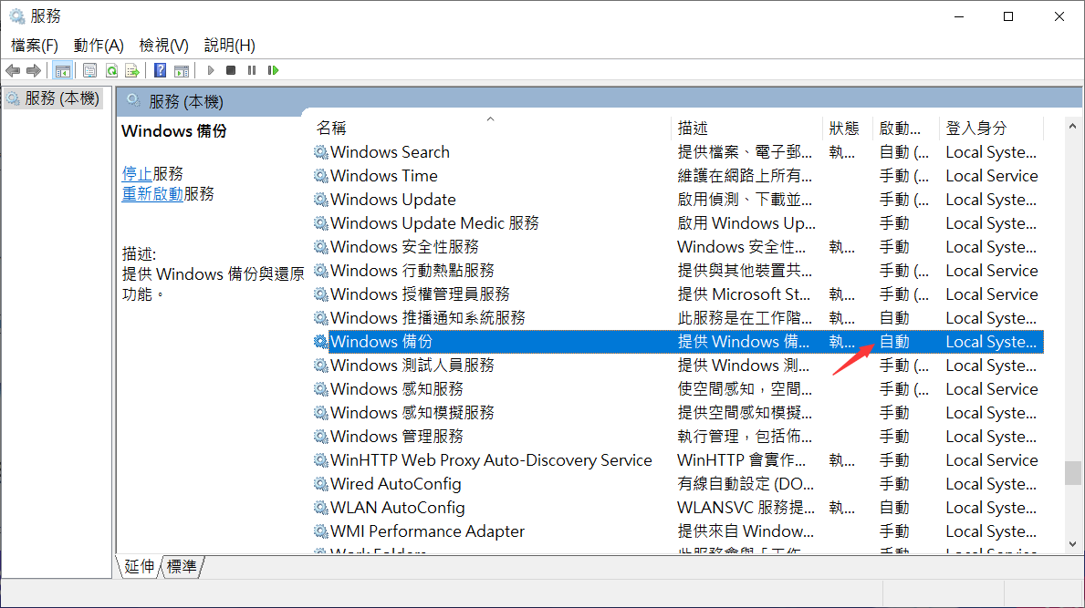1085x608 pixels.
Task: Select the WLAN AutoConfig service name
Action: click(x=398, y=508)
